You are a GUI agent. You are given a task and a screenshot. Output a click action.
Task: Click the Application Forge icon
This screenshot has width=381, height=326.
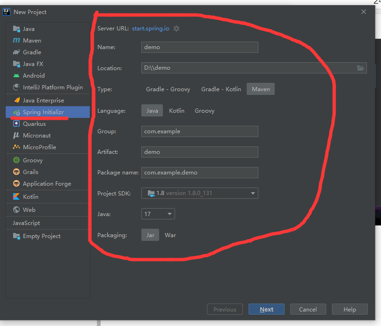16,183
